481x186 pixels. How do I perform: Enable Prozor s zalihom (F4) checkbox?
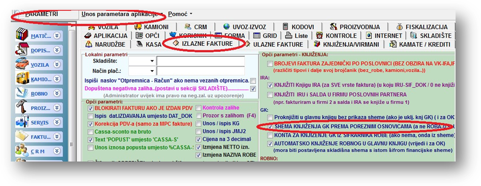[199, 116]
